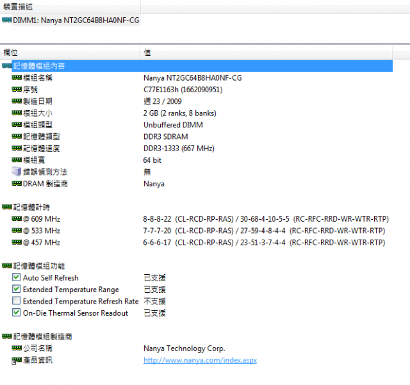Viewport: 410px width, 385px height.
Task: Select the DDR3-1333 (667 MHz) value
Action: 179,148
